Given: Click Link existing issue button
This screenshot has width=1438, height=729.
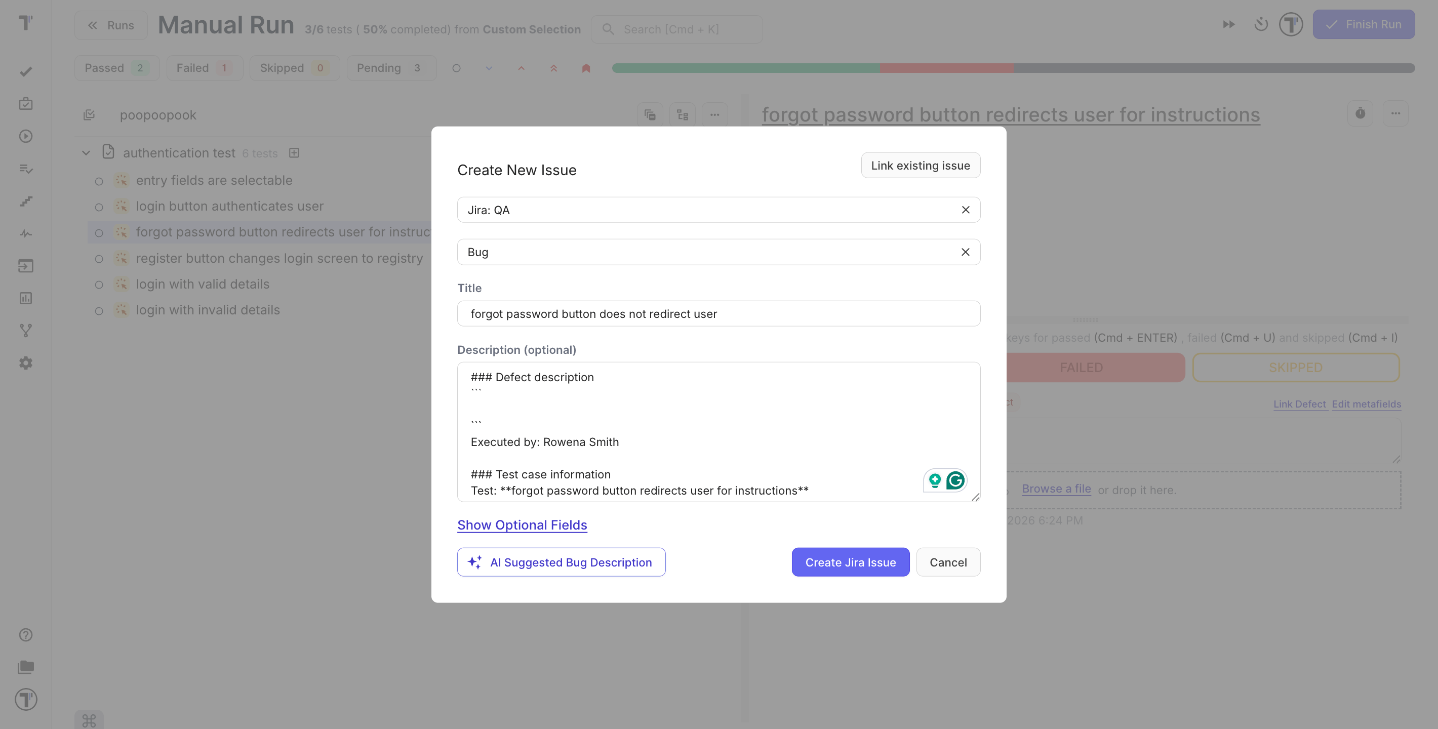Looking at the screenshot, I should tap(921, 165).
